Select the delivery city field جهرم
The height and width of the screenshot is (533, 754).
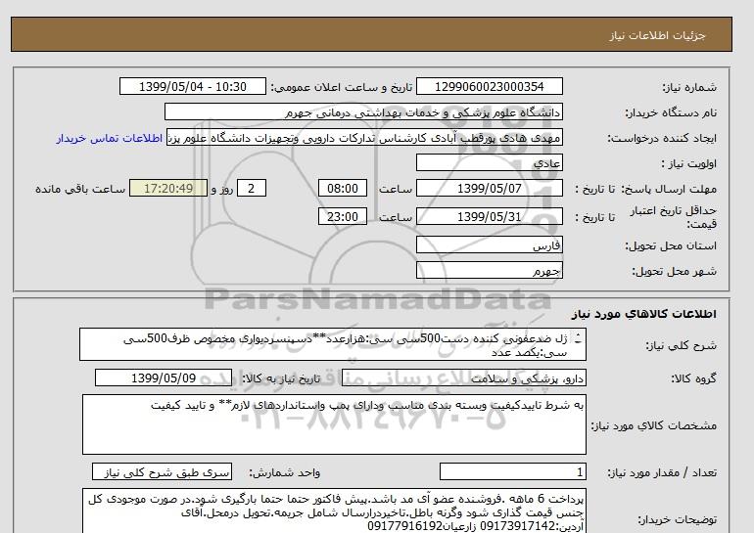point(489,270)
